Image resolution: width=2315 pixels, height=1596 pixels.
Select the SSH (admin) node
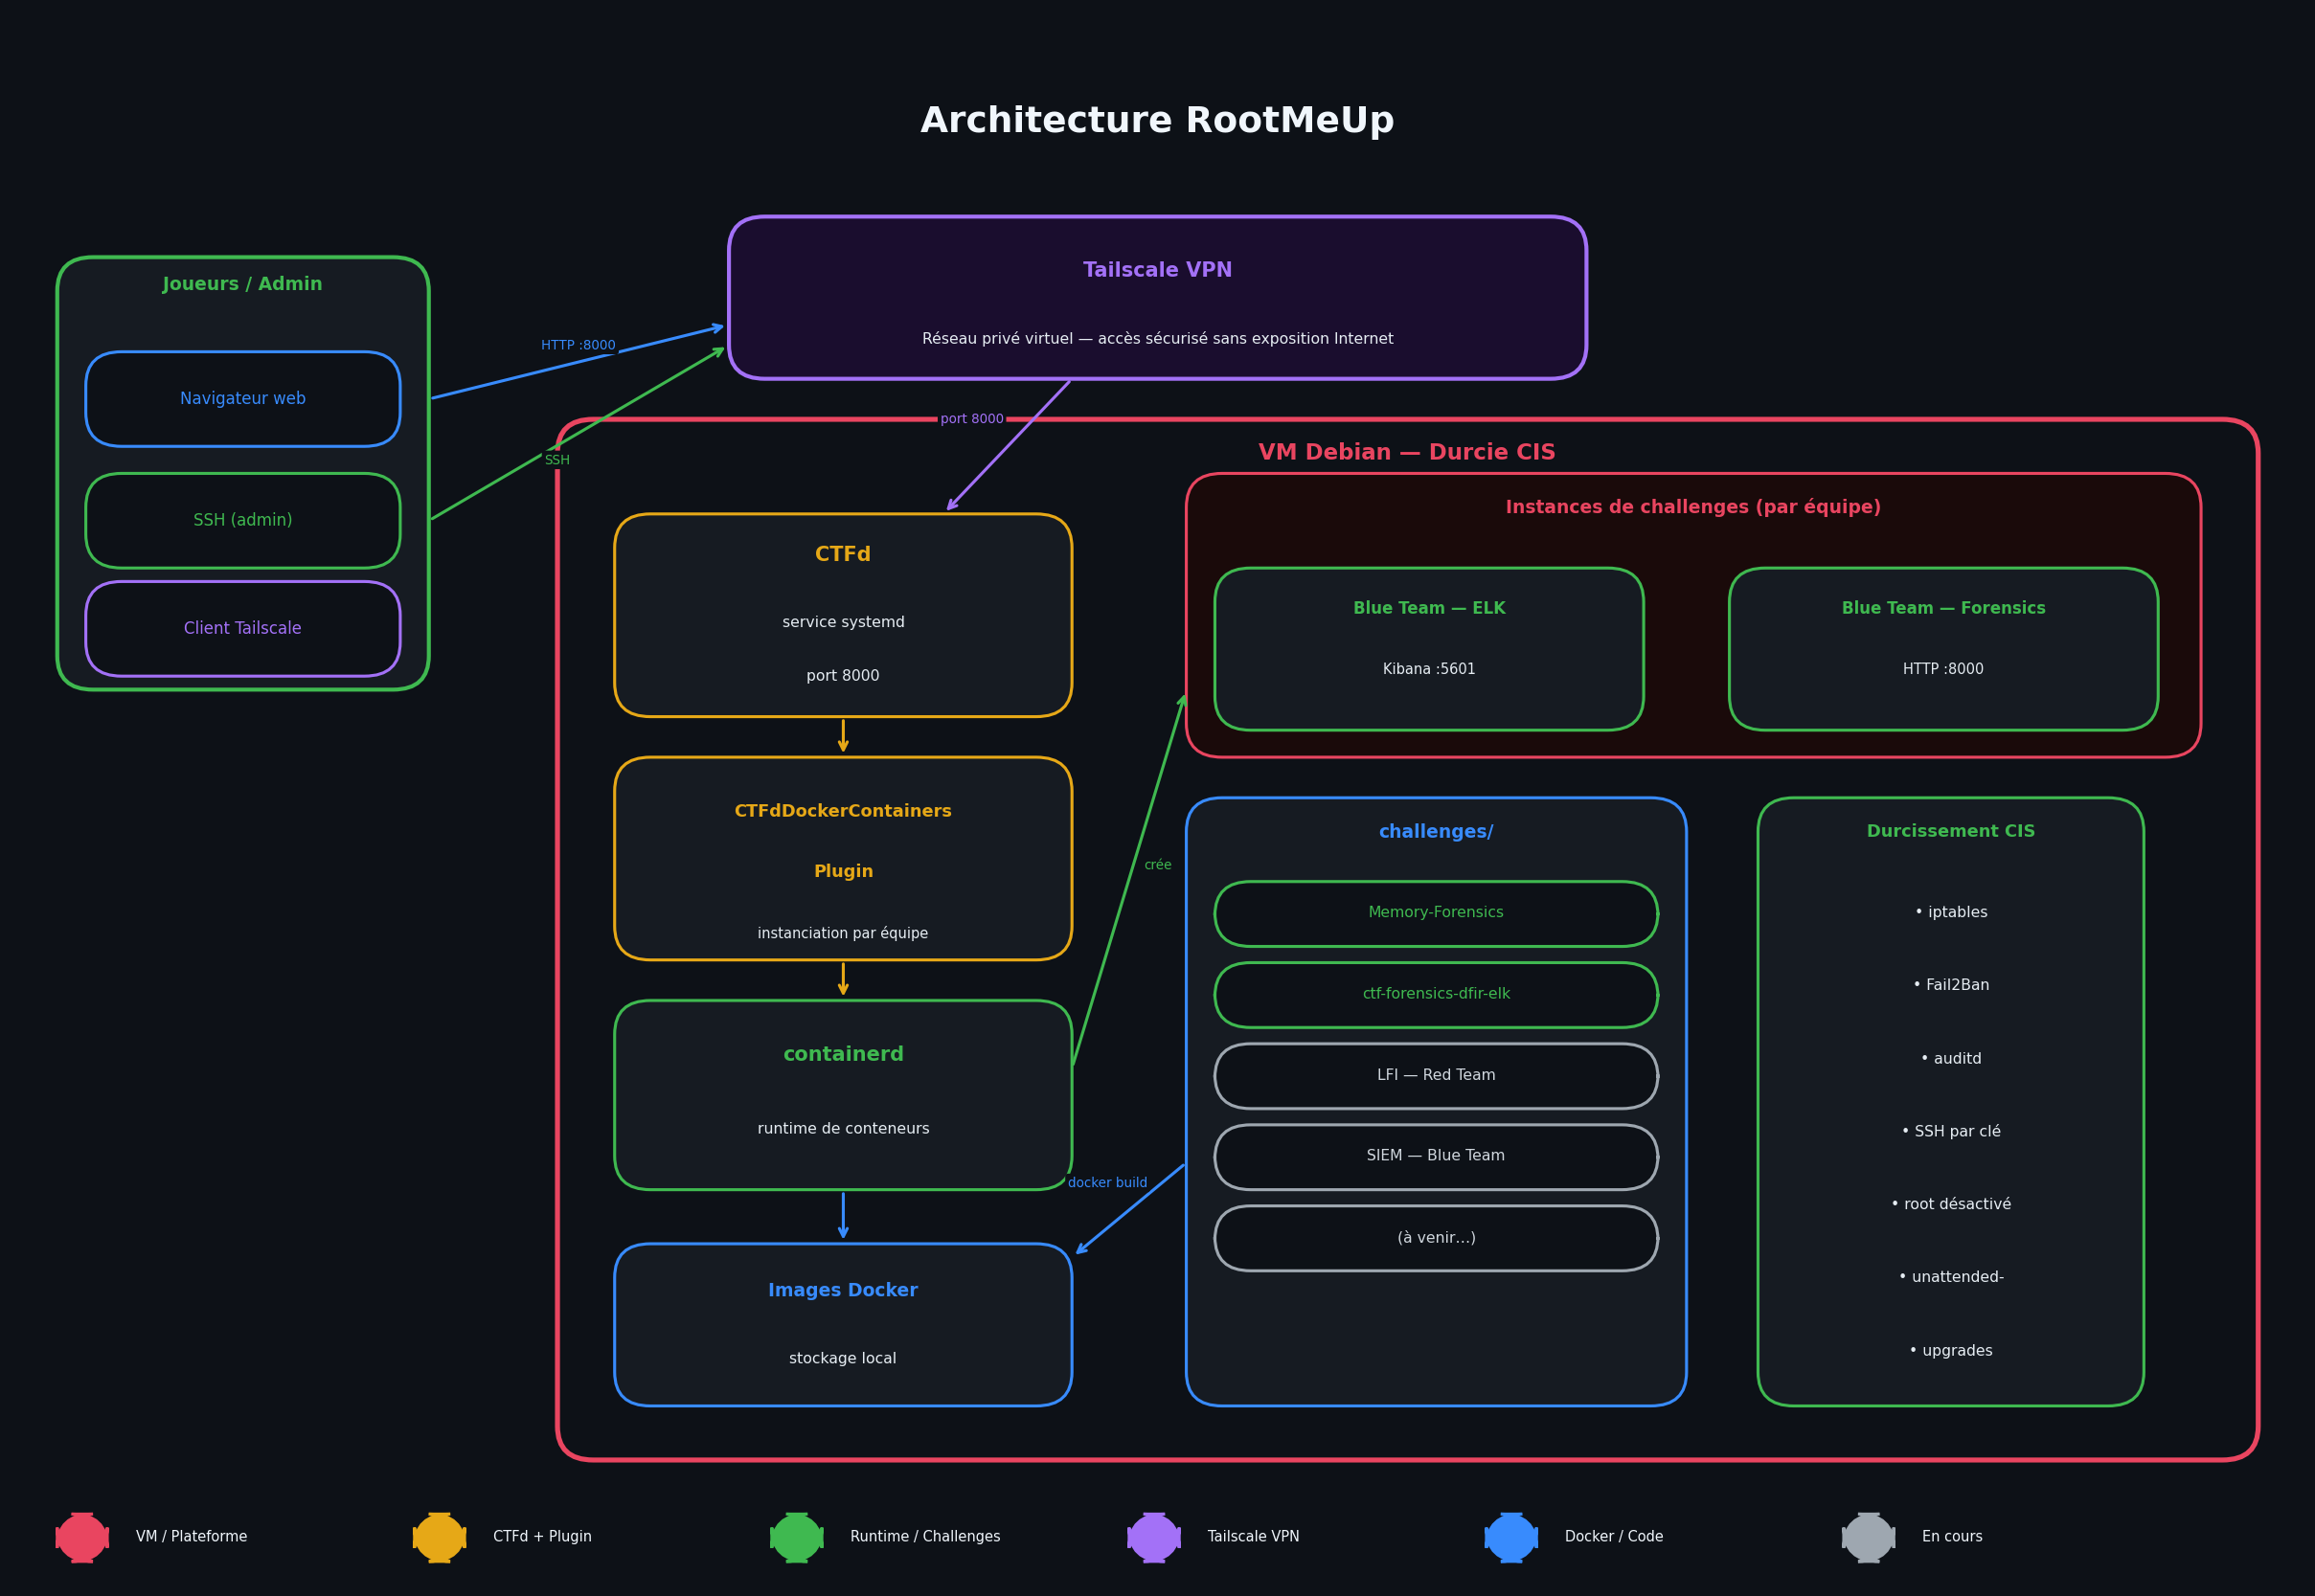coord(243,520)
